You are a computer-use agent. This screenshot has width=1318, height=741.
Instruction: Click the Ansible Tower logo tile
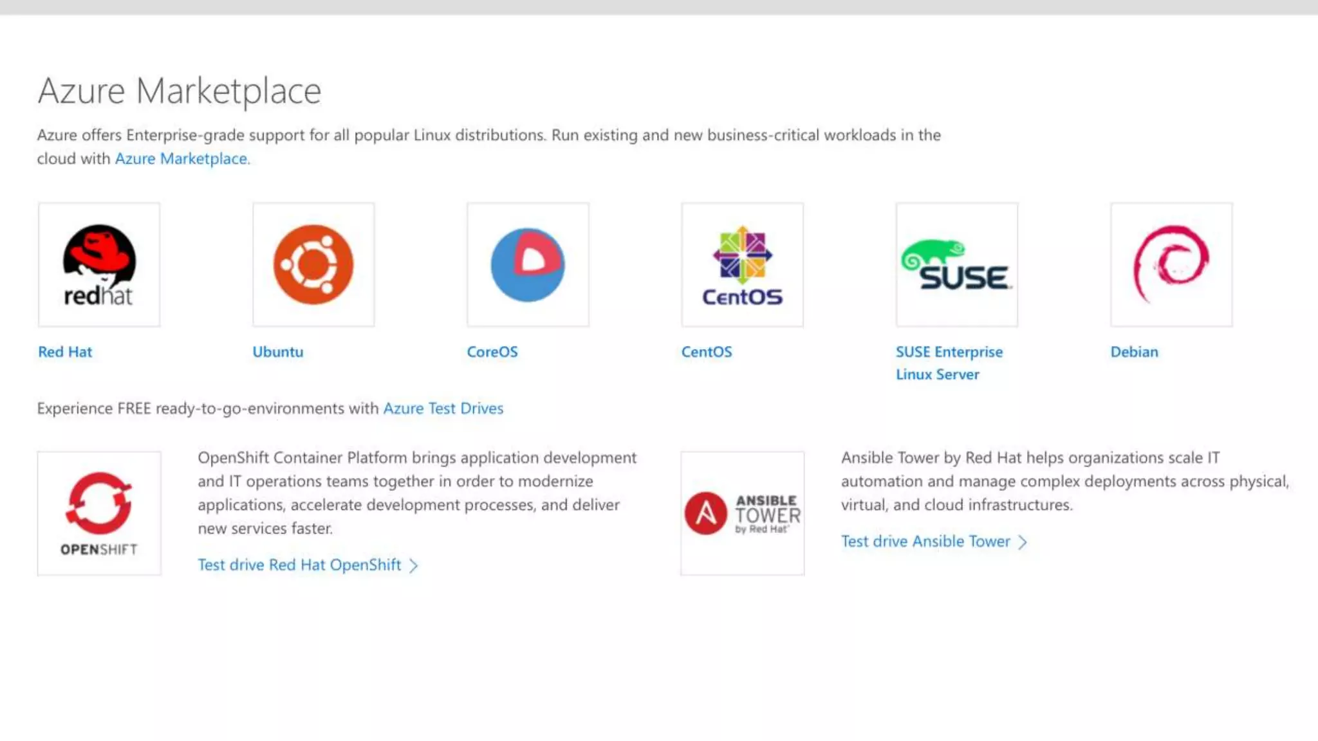click(x=742, y=513)
